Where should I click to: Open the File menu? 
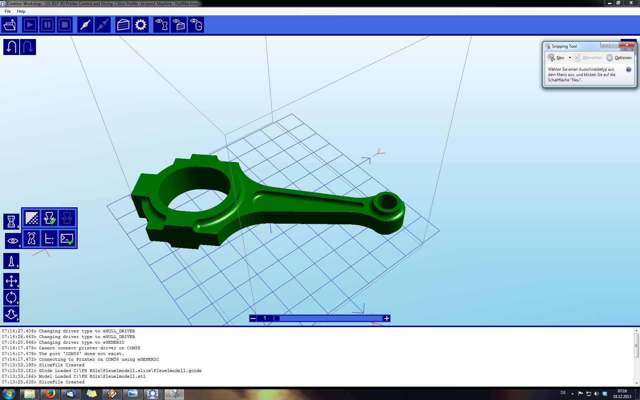tap(8, 11)
